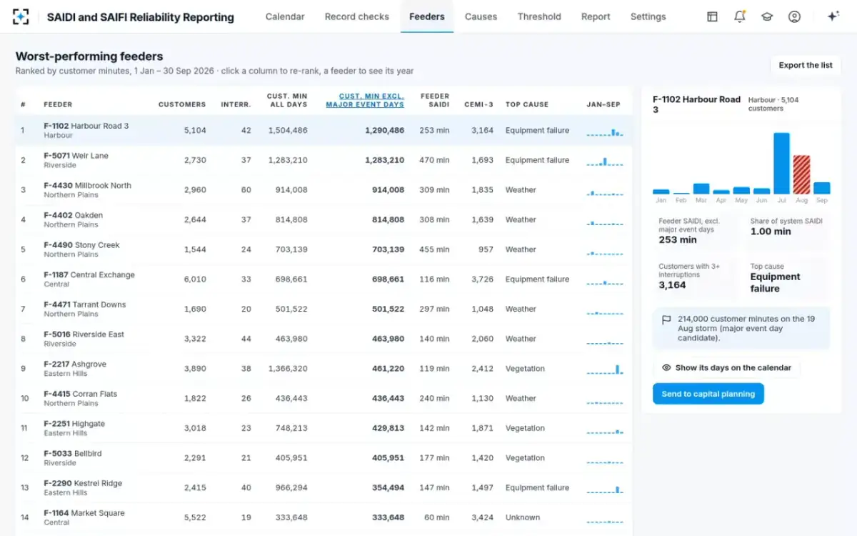
Task: Open the notifications bell
Action: coord(740,16)
